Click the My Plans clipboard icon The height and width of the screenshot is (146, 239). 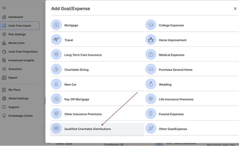pyautogui.click(x=4, y=90)
